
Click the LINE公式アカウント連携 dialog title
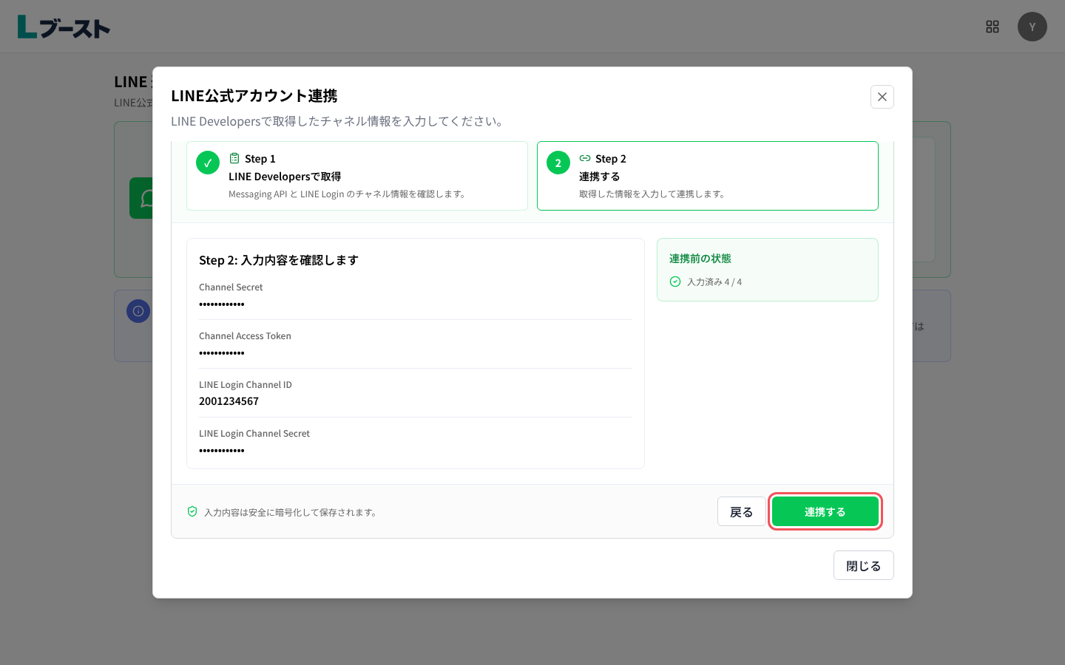click(254, 96)
